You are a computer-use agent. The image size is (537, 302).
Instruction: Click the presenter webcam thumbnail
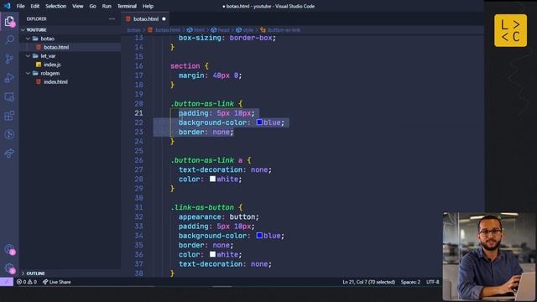490,256
